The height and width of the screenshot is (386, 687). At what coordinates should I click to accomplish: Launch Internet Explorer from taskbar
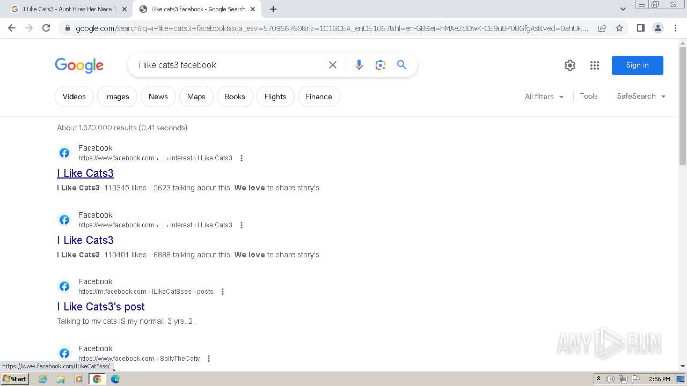point(43,379)
